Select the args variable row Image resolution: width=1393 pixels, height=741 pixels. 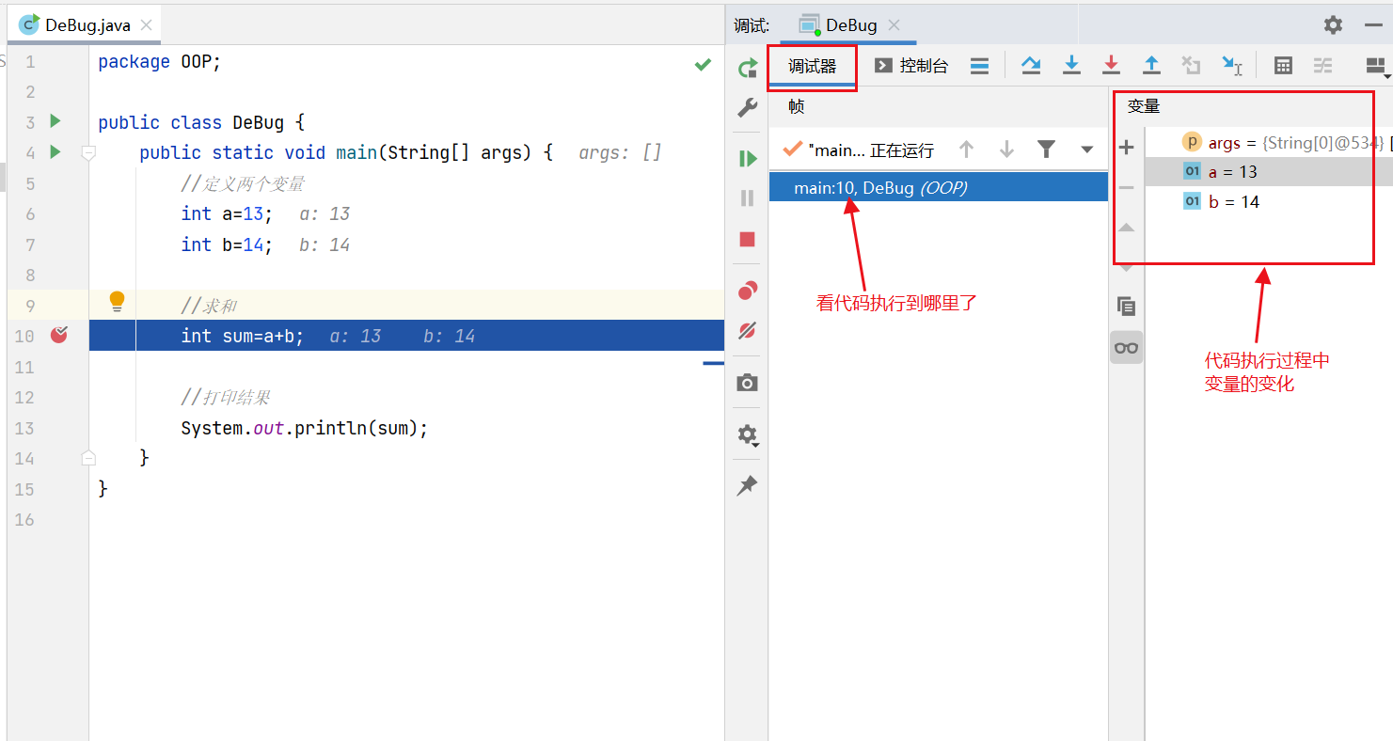(x=1269, y=142)
